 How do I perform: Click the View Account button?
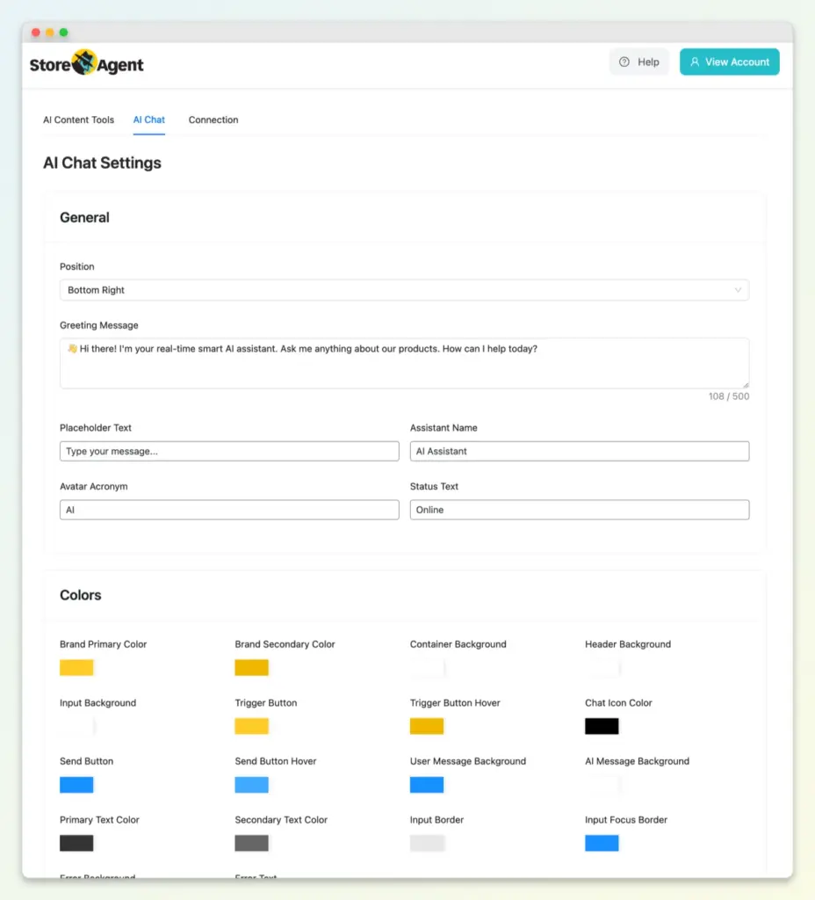coord(729,62)
